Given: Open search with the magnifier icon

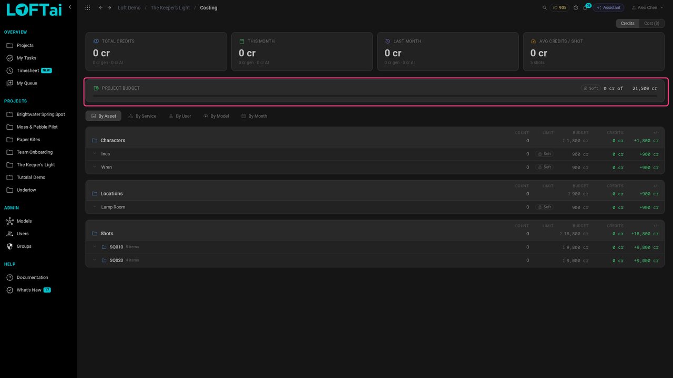Looking at the screenshot, I should (x=545, y=8).
